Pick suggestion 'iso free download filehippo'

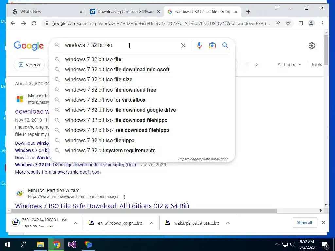tap(142, 130)
